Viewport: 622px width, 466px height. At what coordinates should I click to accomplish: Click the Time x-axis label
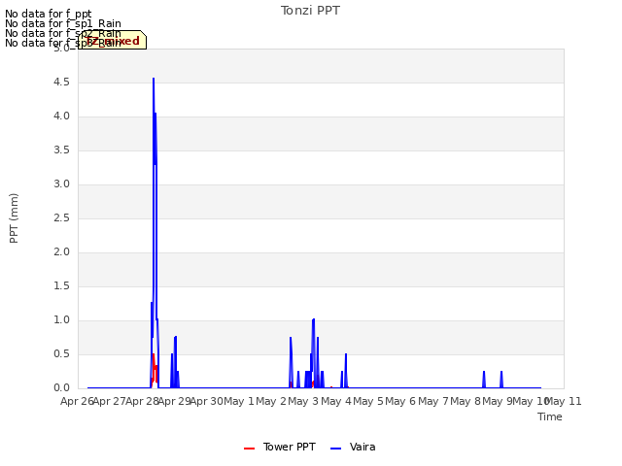coord(550,416)
